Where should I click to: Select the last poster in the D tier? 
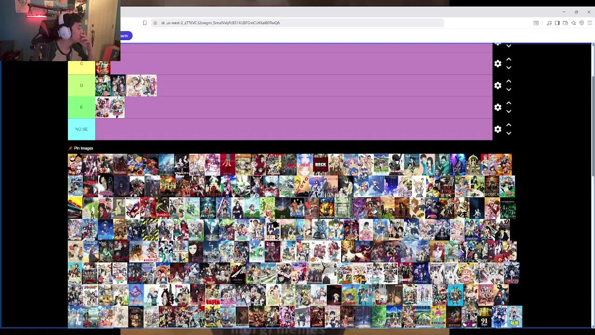[149, 86]
